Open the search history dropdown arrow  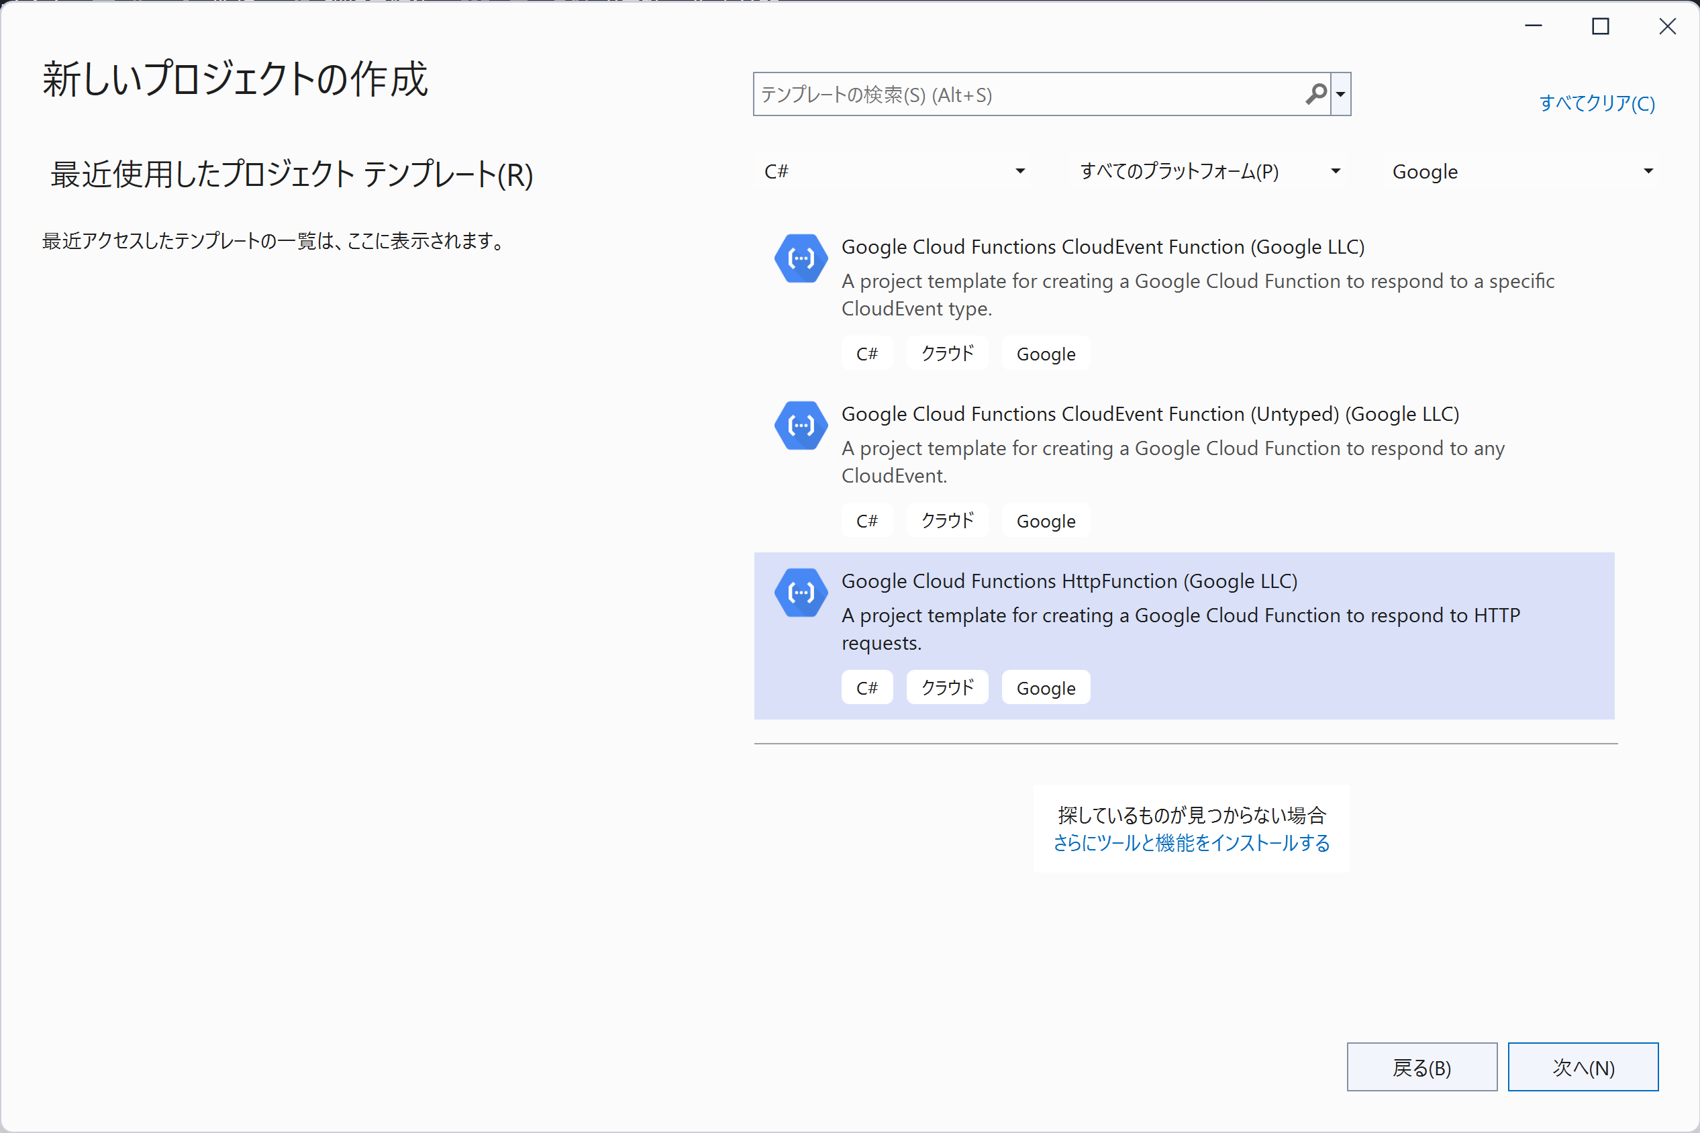click(1341, 94)
